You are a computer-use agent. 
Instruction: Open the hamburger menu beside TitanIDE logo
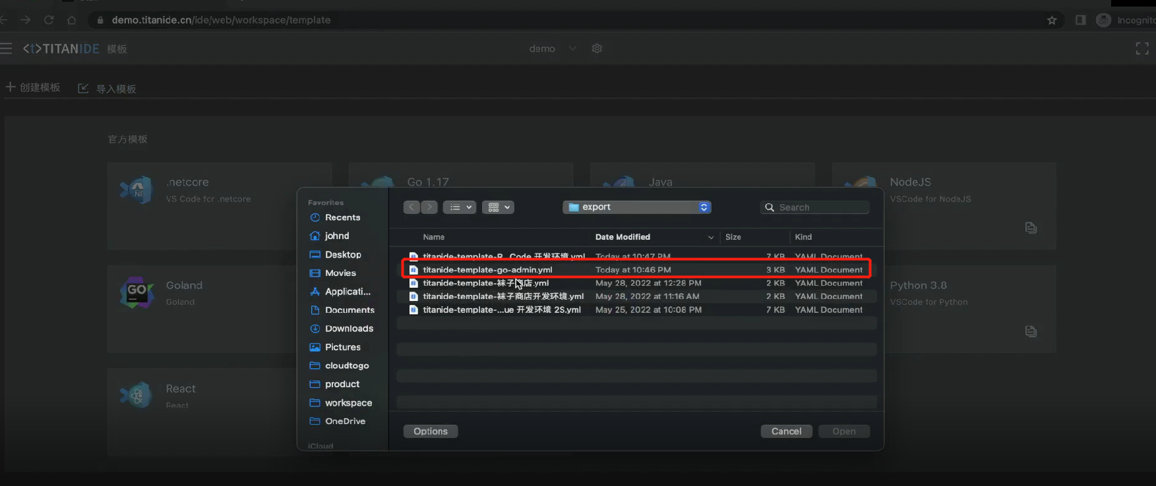point(7,49)
